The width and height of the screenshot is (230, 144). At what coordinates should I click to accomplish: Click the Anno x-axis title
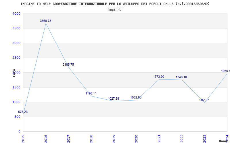223,141
